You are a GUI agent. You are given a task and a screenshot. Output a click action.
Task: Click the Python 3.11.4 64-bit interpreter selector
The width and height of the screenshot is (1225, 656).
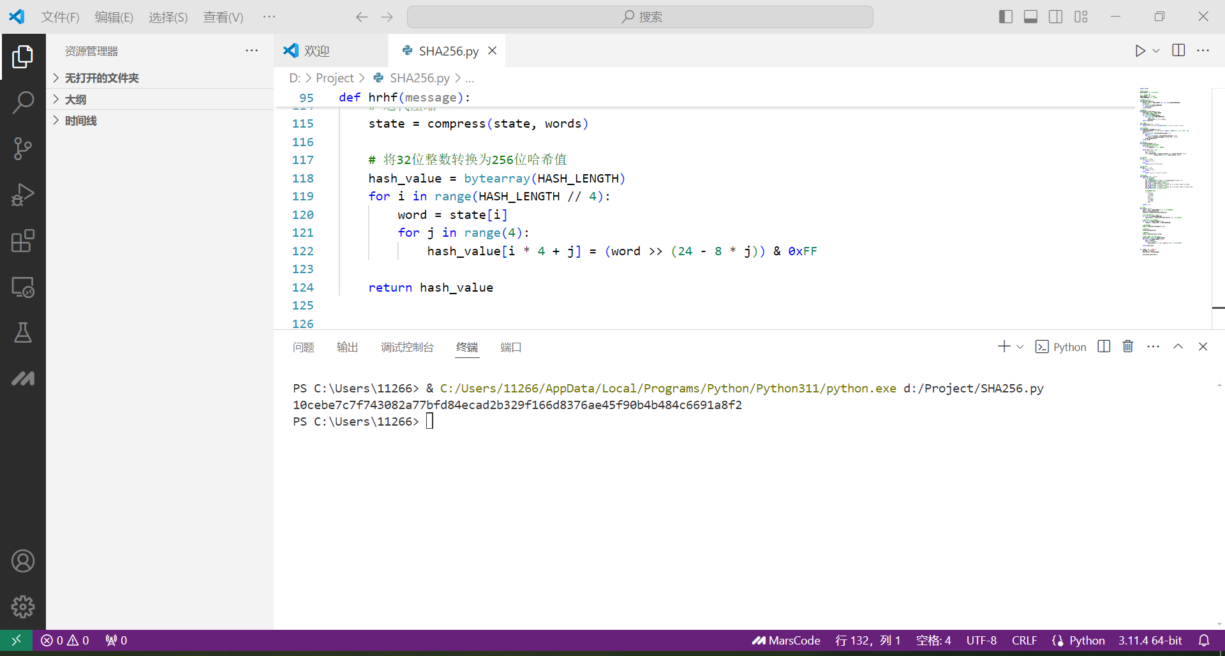coord(1150,640)
